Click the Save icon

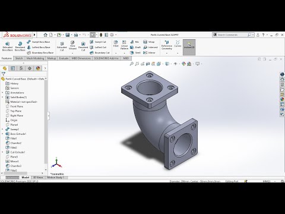[68, 35]
